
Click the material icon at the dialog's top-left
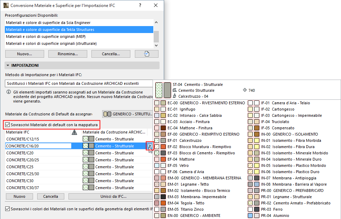[6, 5]
